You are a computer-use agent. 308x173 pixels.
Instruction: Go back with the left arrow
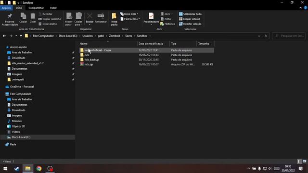tap(4, 36)
